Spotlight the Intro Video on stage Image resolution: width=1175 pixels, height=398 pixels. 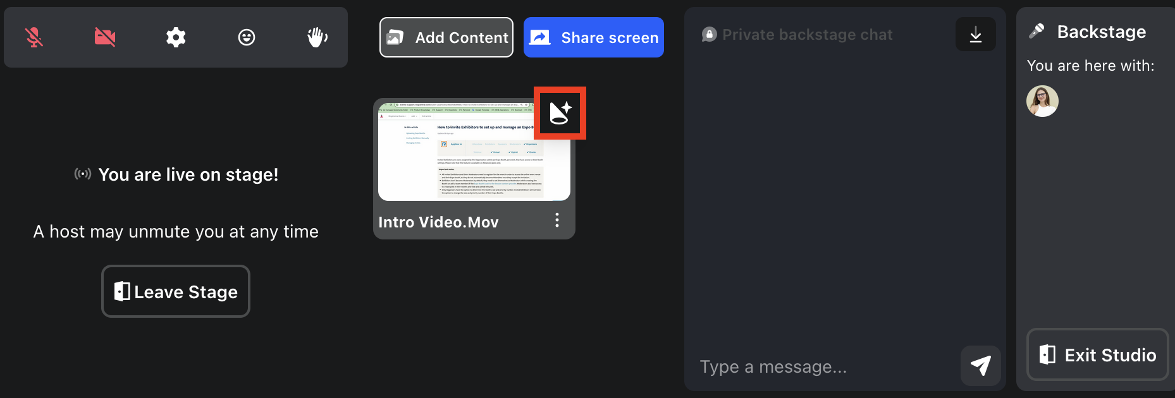click(560, 113)
